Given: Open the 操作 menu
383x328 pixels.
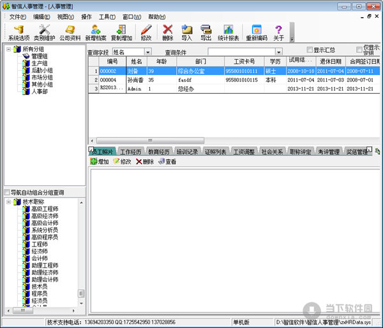Looking at the screenshot, I should coord(86,17).
